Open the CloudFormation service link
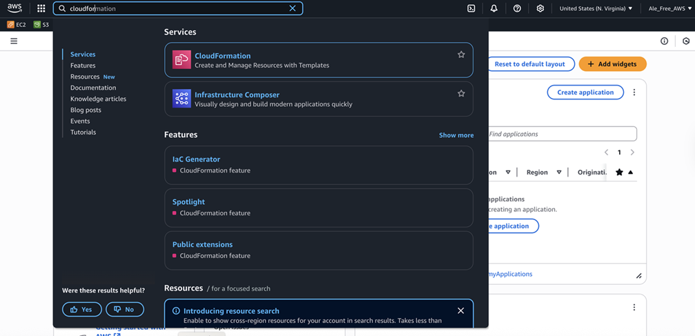Image resolution: width=695 pixels, height=336 pixels. (x=222, y=56)
